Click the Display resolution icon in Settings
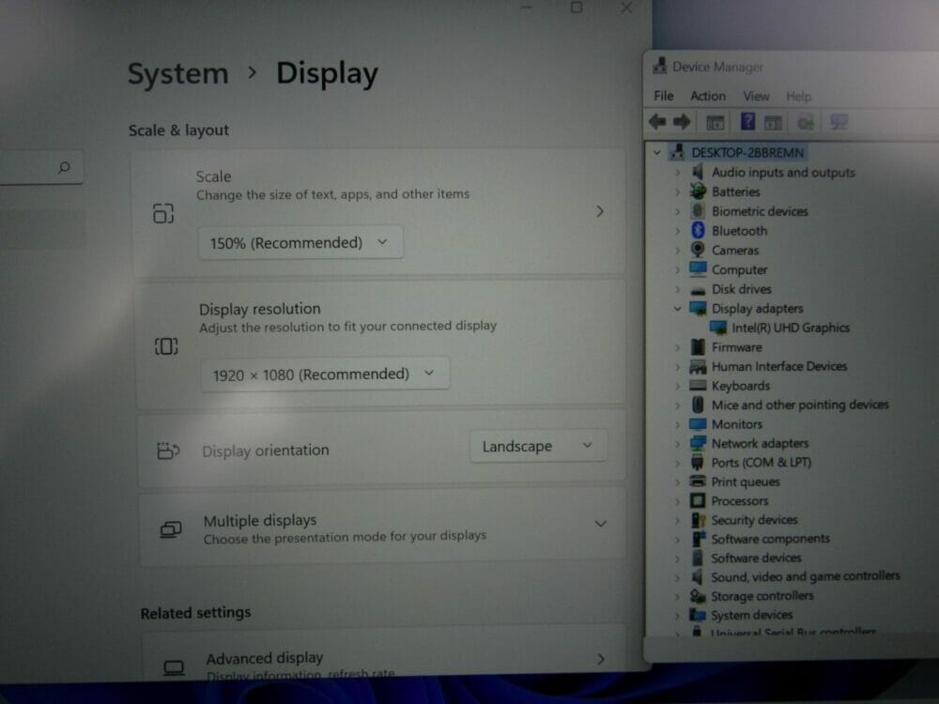 point(166,346)
